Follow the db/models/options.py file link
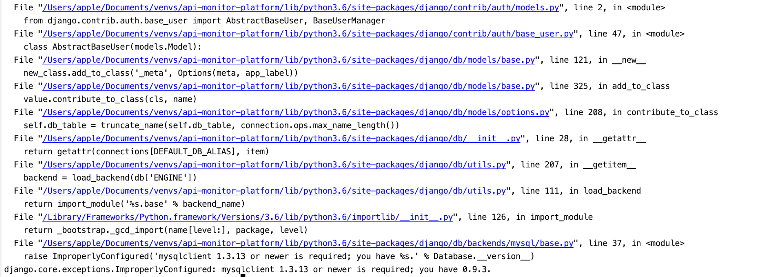 pyautogui.click(x=296, y=112)
